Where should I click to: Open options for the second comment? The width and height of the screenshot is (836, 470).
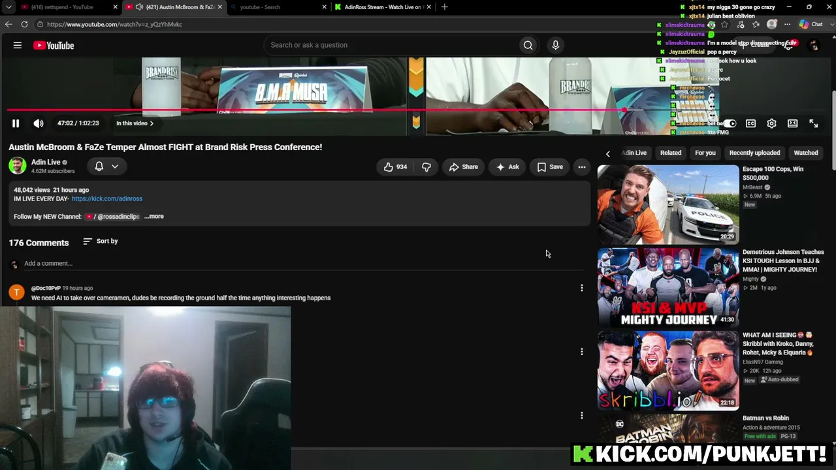click(581, 352)
